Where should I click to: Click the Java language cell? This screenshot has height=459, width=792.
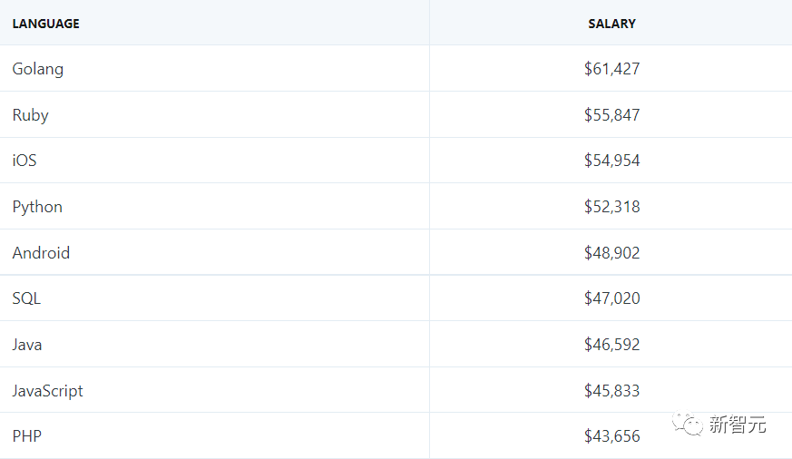[27, 345]
